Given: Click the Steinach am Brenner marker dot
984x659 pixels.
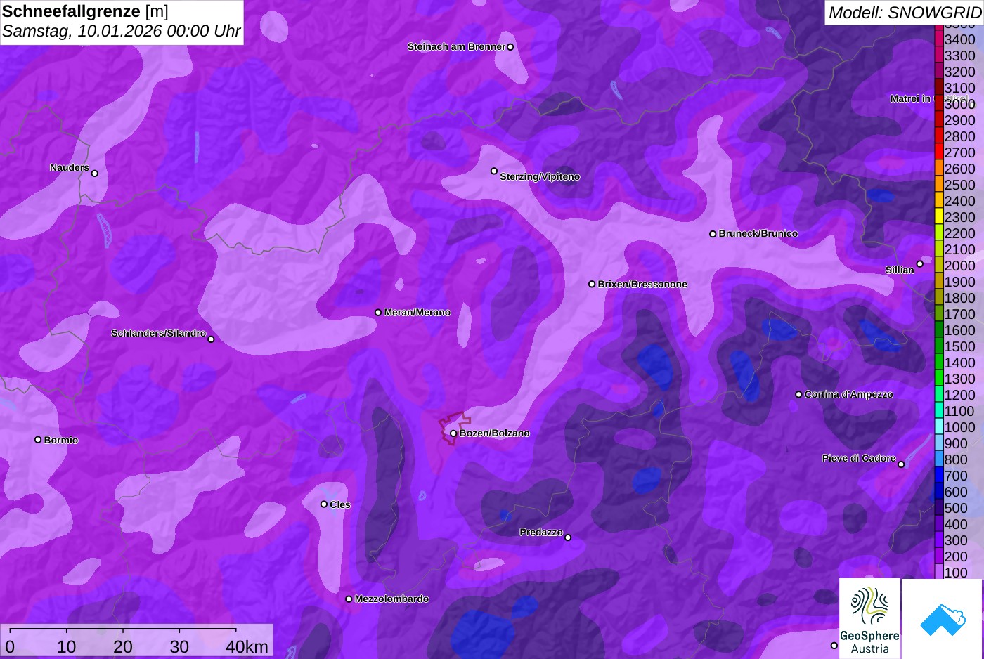Looking at the screenshot, I should (x=510, y=47).
